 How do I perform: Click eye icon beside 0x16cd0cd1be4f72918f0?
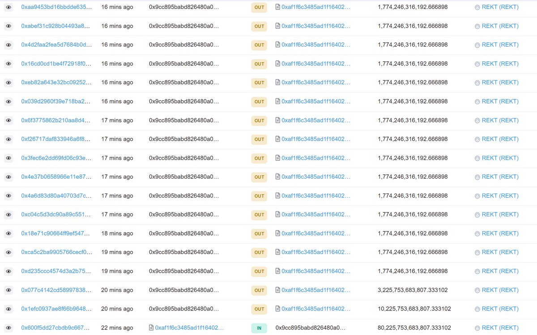[x=9, y=64]
